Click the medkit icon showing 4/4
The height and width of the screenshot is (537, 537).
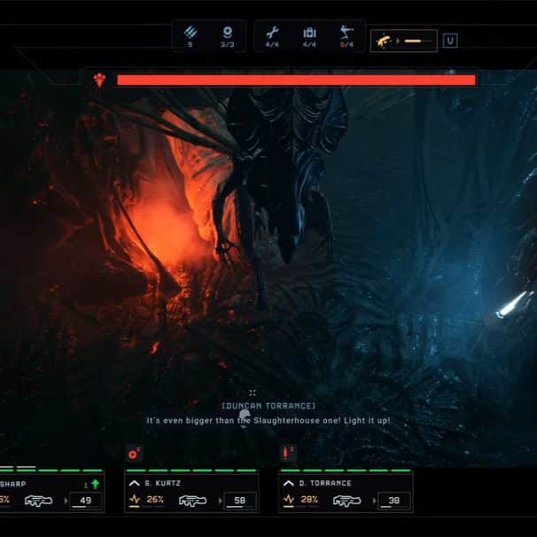pos(309,33)
